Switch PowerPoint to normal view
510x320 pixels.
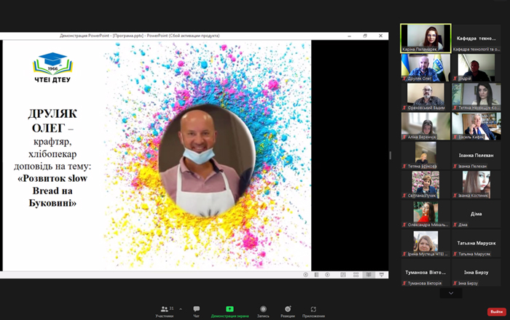pos(343,275)
